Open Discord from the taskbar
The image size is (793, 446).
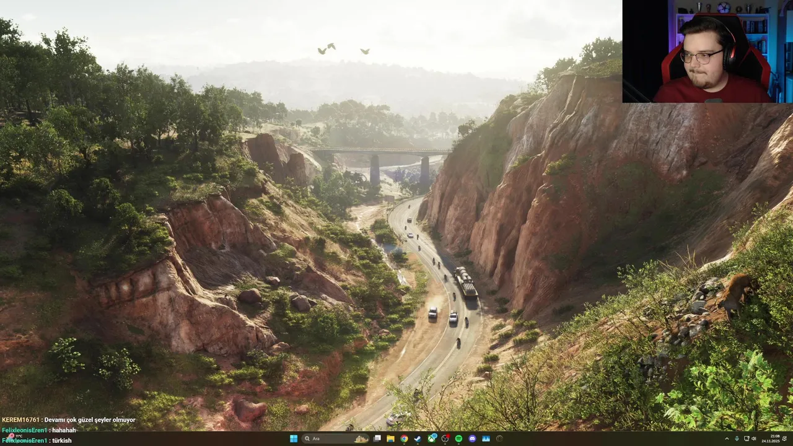(x=472, y=439)
